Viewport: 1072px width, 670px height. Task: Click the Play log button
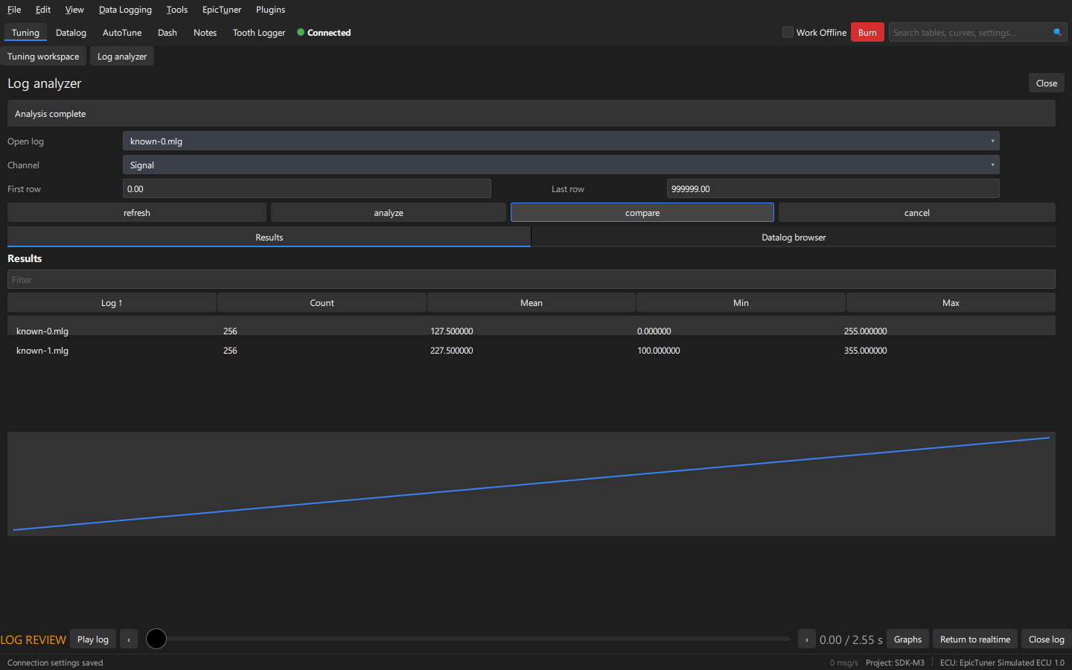[x=93, y=639]
